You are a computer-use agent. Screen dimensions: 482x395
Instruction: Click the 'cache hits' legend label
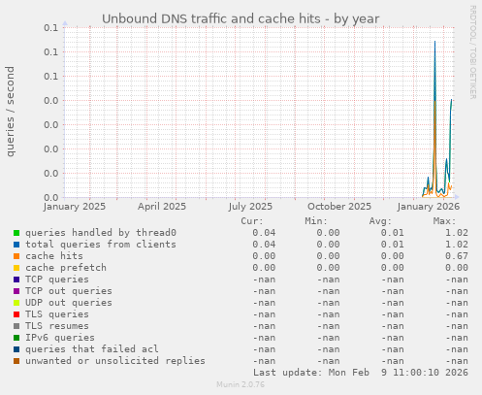(x=54, y=256)
